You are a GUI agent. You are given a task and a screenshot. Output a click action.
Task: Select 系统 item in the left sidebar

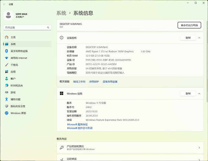[x=13, y=44]
